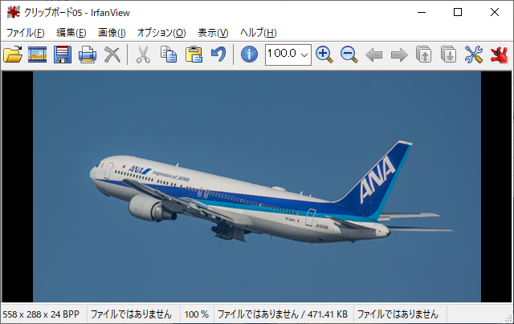Maximize the IrfanView window
This screenshot has height=324, width=514.
point(458,13)
